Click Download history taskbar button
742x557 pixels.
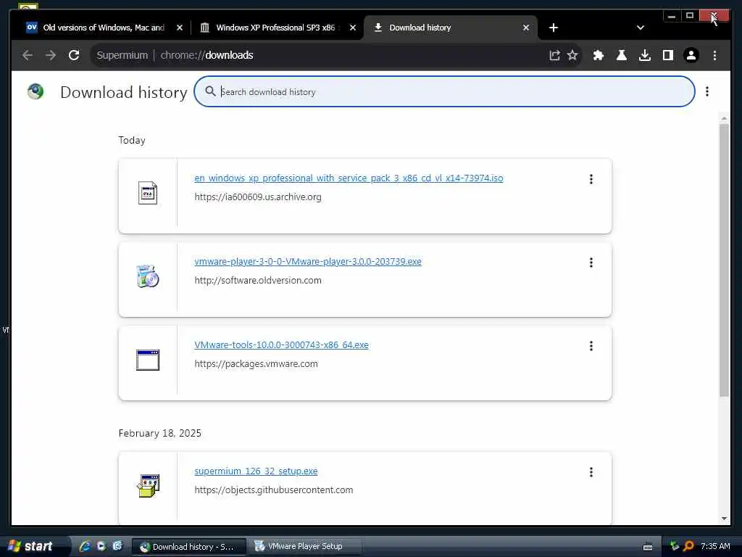point(189,547)
